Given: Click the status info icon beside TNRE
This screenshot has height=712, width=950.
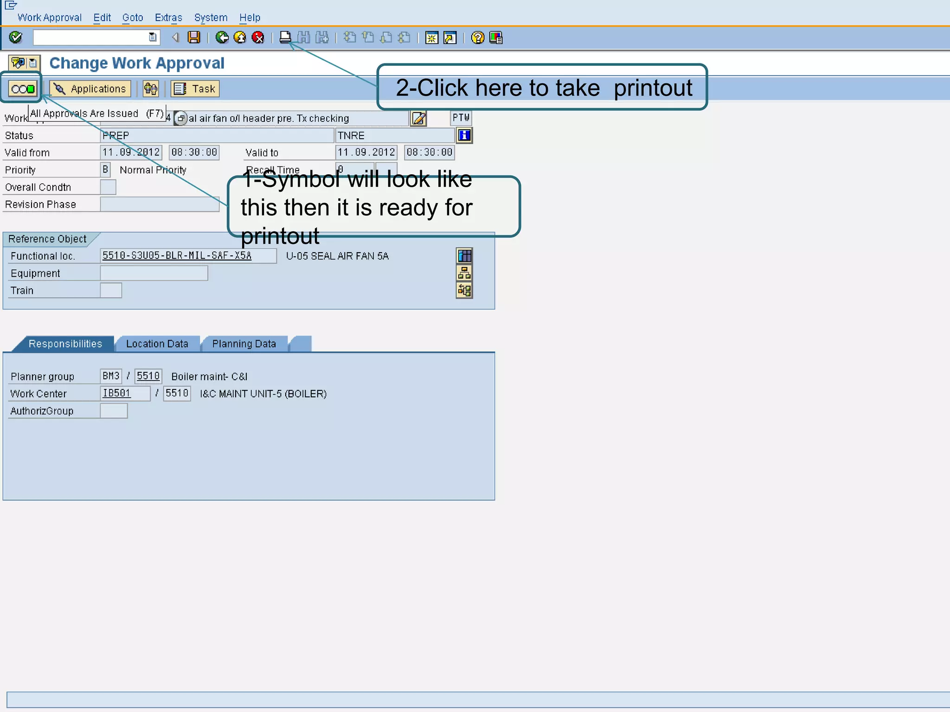Looking at the screenshot, I should [x=464, y=135].
